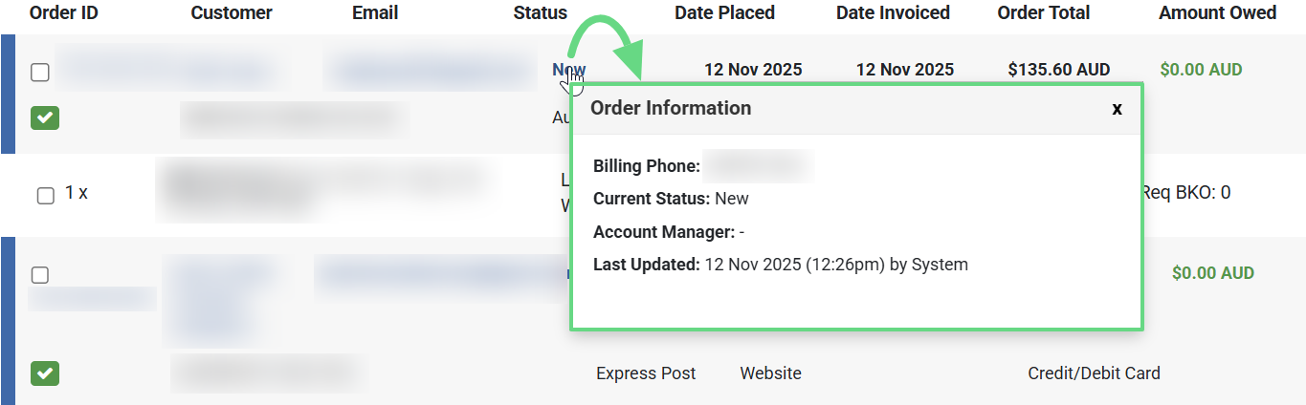Click the first order's $0.00 AUD amount owed
Image resolution: width=1306 pixels, height=405 pixels.
pos(1201,70)
